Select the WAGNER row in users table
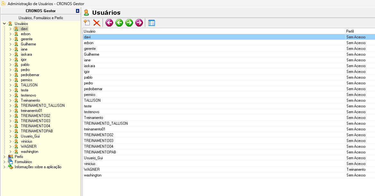The height and width of the screenshot is (196, 375). coord(229,169)
